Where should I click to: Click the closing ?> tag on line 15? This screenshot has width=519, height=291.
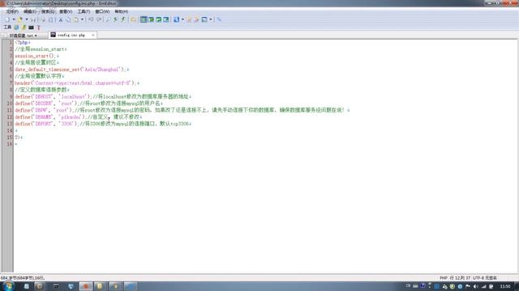(x=19, y=137)
